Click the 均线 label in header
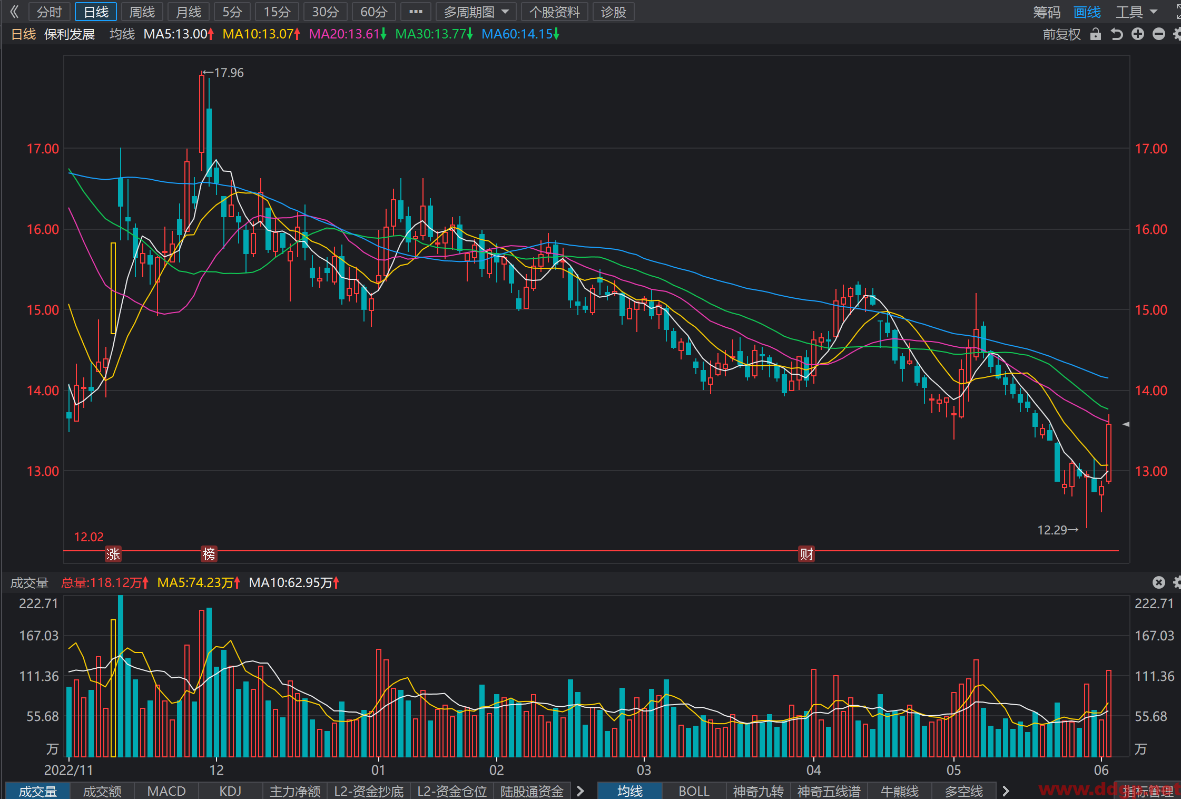The image size is (1181, 799). click(122, 34)
